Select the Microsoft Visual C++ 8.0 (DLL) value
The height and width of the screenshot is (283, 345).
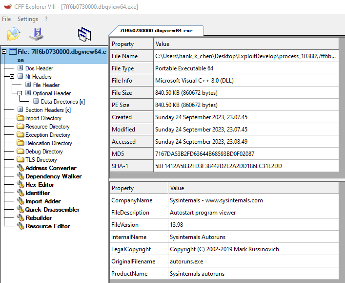[x=246, y=81]
